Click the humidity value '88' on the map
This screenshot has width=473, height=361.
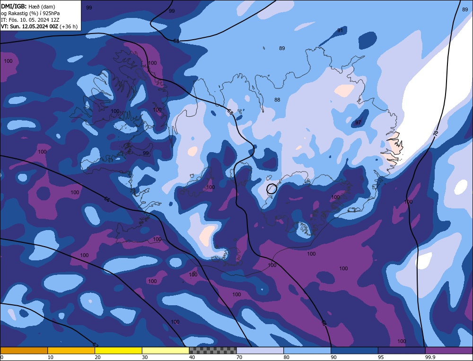pos(277,100)
